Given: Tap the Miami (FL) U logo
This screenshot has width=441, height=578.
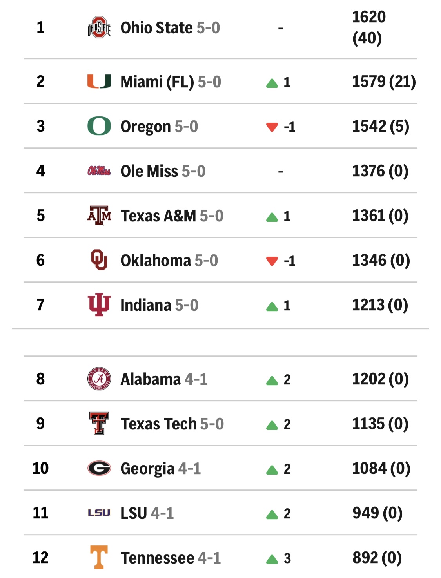Looking at the screenshot, I should click(x=99, y=82).
